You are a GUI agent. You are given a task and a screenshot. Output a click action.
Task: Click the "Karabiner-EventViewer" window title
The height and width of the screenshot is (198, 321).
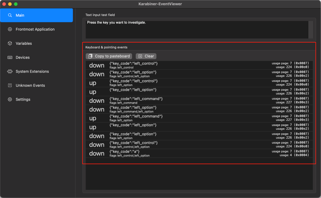coord(160,4)
